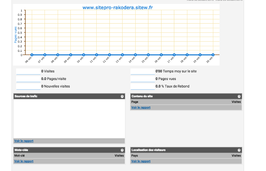
Task: Click the help icon in Contenu du site
Action: (x=239, y=96)
